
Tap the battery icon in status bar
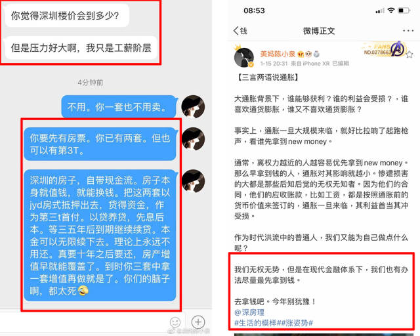pos(404,10)
